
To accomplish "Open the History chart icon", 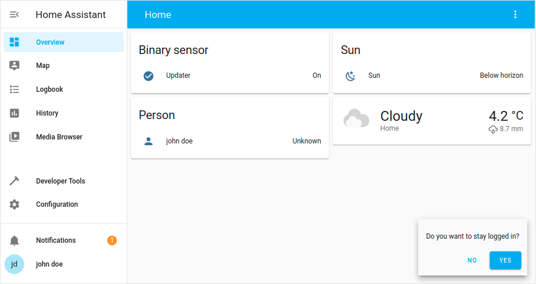I will [x=15, y=113].
